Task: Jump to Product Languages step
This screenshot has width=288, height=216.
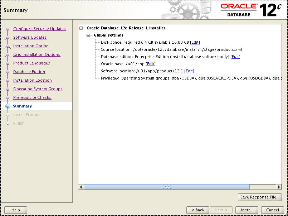Action: click(x=31, y=63)
